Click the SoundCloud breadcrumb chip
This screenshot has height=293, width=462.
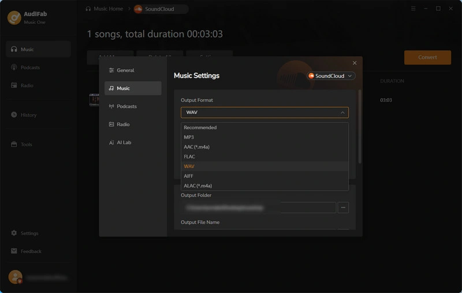(161, 9)
